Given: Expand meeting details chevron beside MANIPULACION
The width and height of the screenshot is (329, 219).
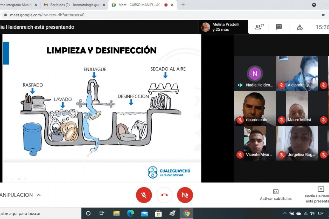Looking at the screenshot, I should (x=39, y=195).
